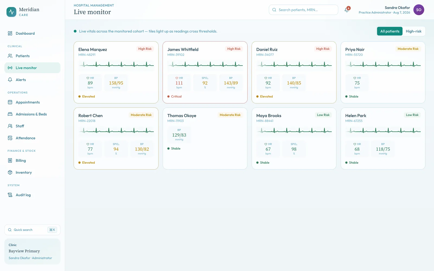434x271 pixels.
Task: Click the SO user avatar
Action: [x=419, y=10]
